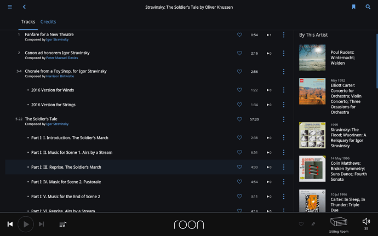Click Winternacht album cover thumbnail
Viewport: 378px width, 236px height.
pos(312,57)
